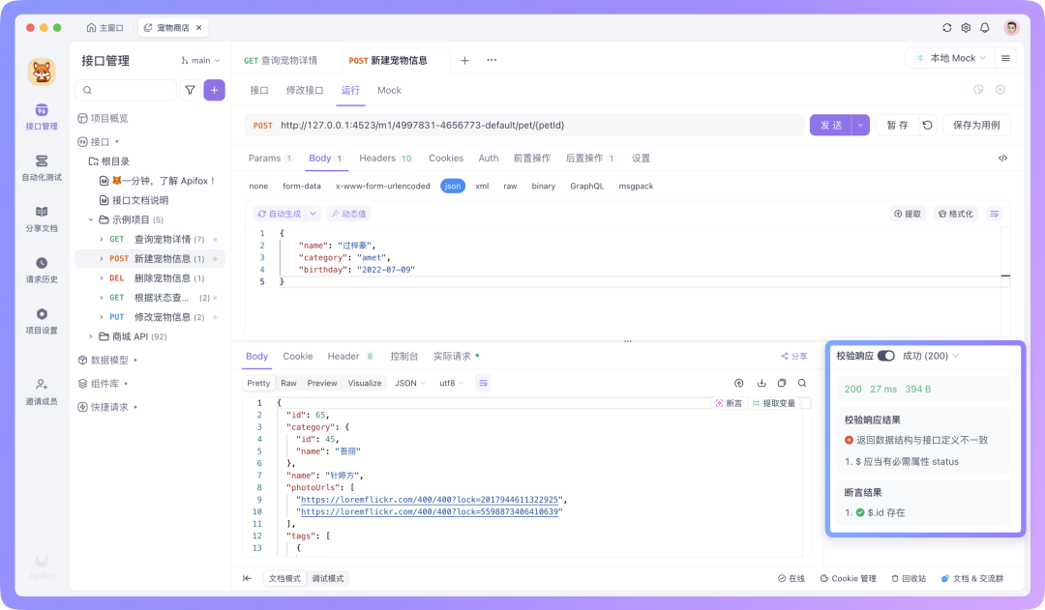Viewport: 1045px width, 610px height.
Task: Open the hamburger menu beside 本地 Mock
Action: (x=1005, y=58)
